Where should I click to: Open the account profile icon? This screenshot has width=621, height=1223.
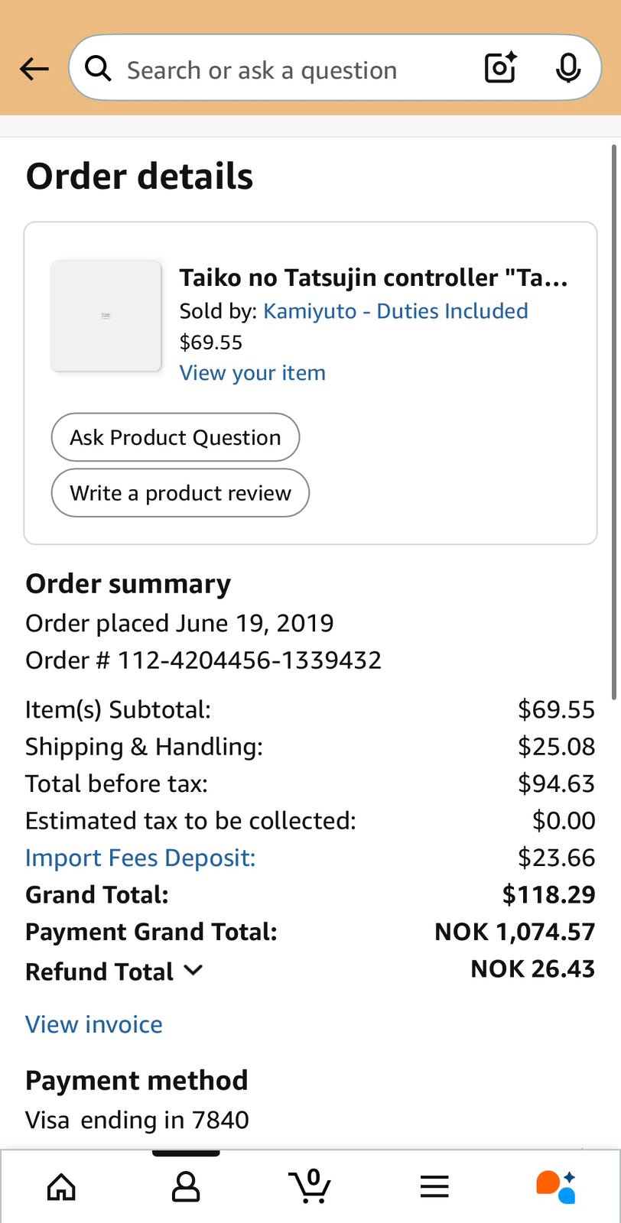[186, 1186]
